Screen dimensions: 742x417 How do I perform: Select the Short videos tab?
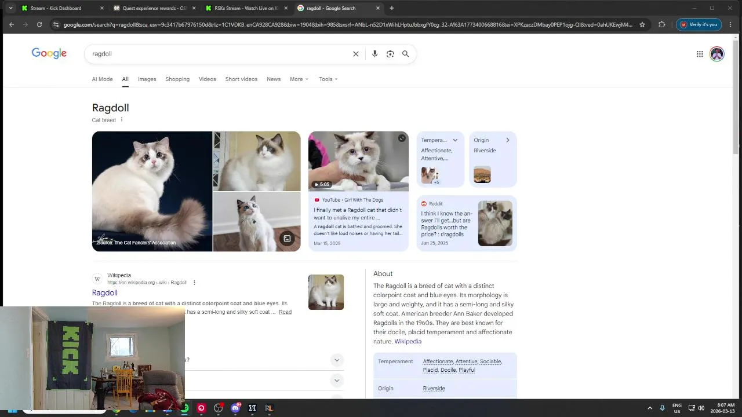click(241, 79)
